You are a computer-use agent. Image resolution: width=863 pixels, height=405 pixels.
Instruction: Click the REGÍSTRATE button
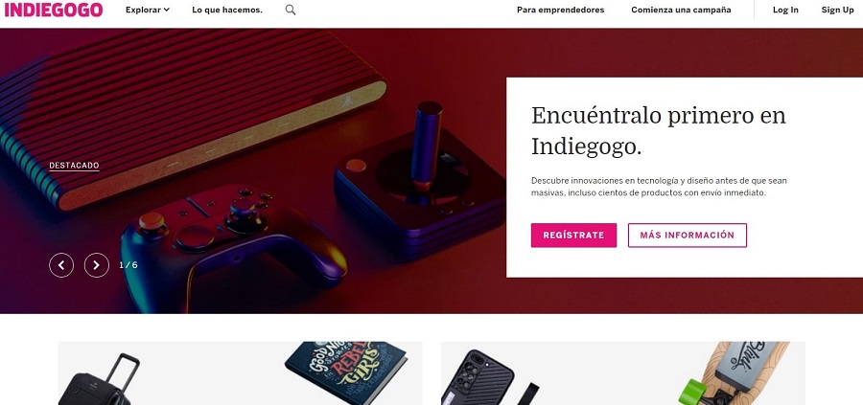pos(573,236)
